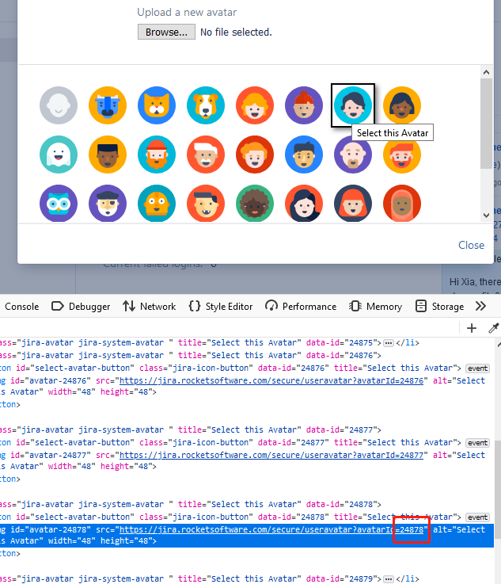
Task: Expand the collapsed ellipsis node for data-id 24875
Action: click(x=389, y=343)
